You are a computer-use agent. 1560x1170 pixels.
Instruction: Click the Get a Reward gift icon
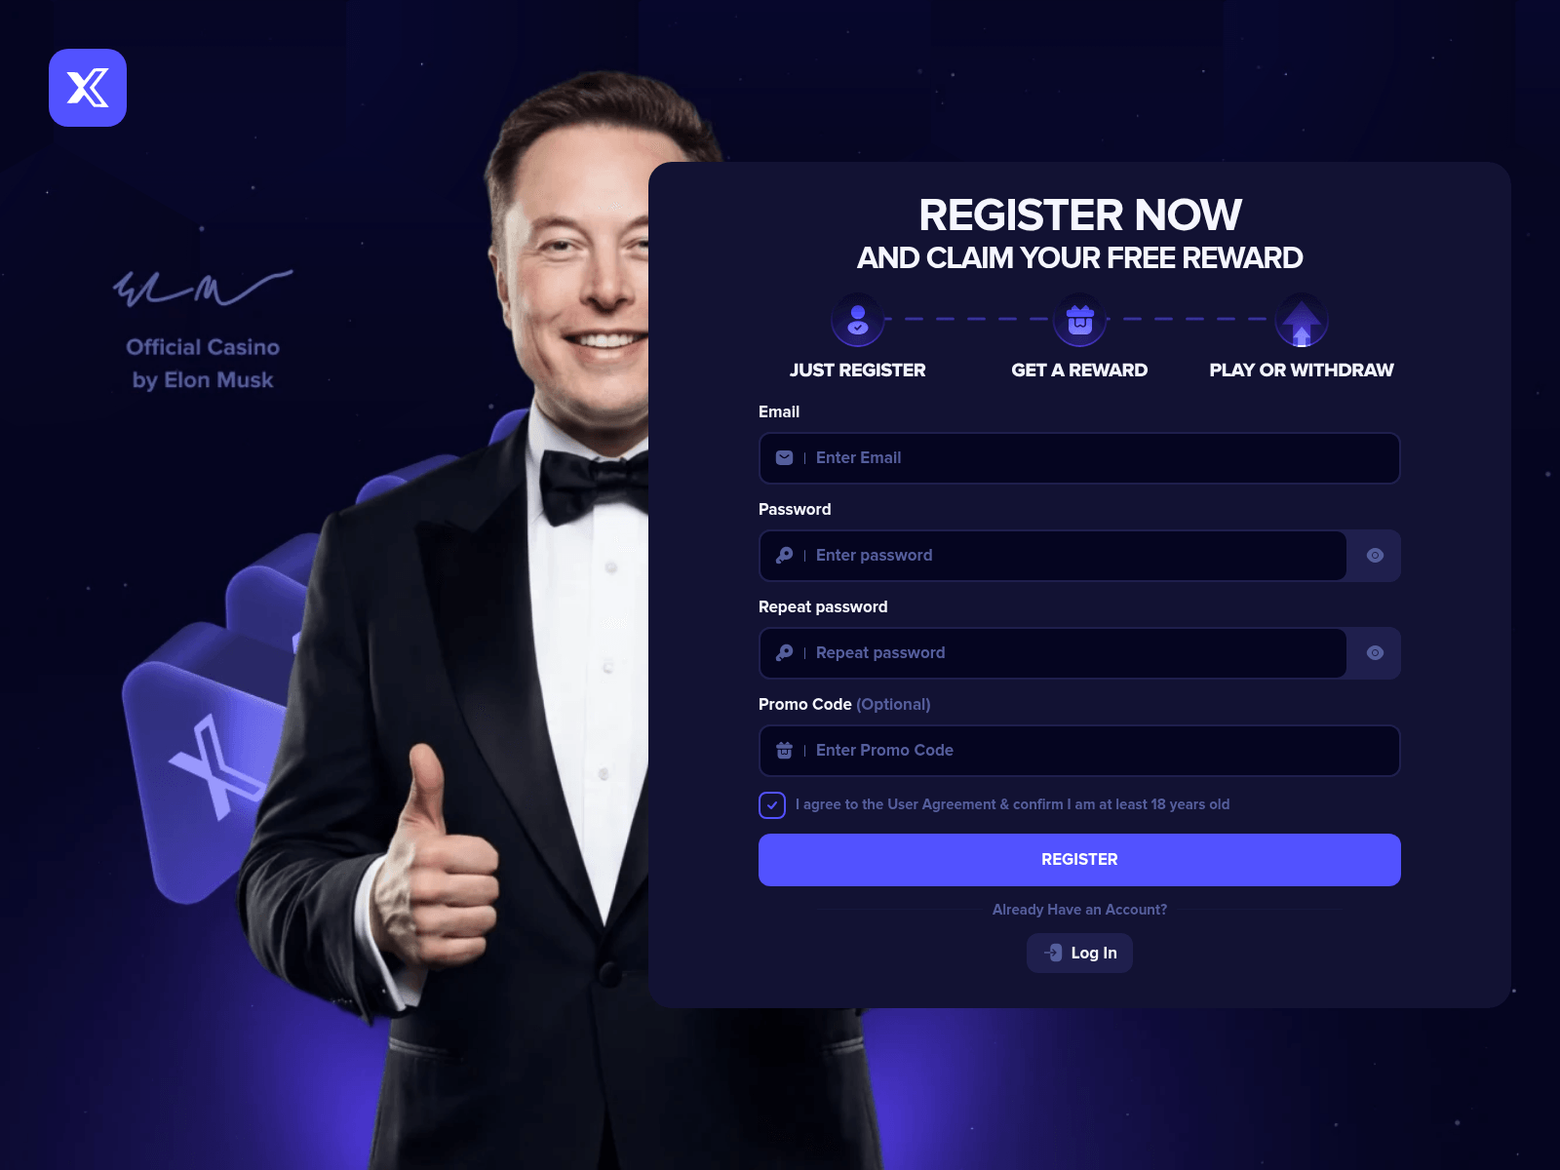click(1079, 320)
